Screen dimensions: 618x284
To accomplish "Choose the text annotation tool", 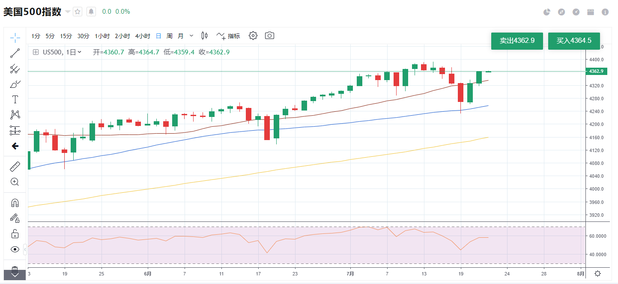I will click(x=15, y=99).
